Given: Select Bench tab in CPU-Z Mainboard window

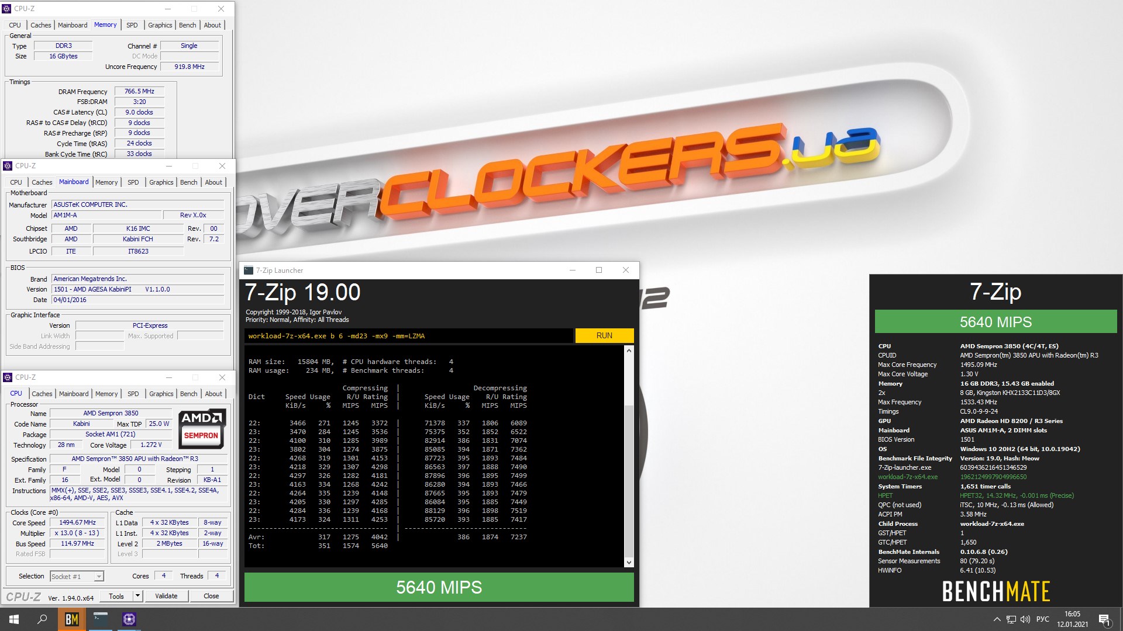Looking at the screenshot, I should (188, 182).
